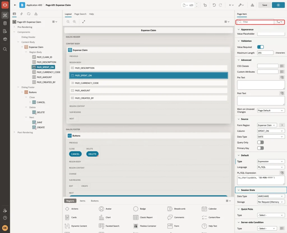Open SQL Workshop from left sidebar
The height and width of the screenshot is (233, 287).
(x=5, y=23)
